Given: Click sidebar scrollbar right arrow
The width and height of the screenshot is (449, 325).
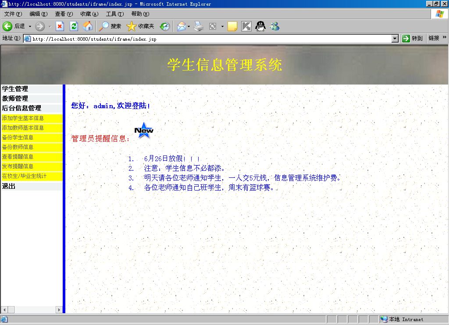Looking at the screenshot, I should click(59, 310).
